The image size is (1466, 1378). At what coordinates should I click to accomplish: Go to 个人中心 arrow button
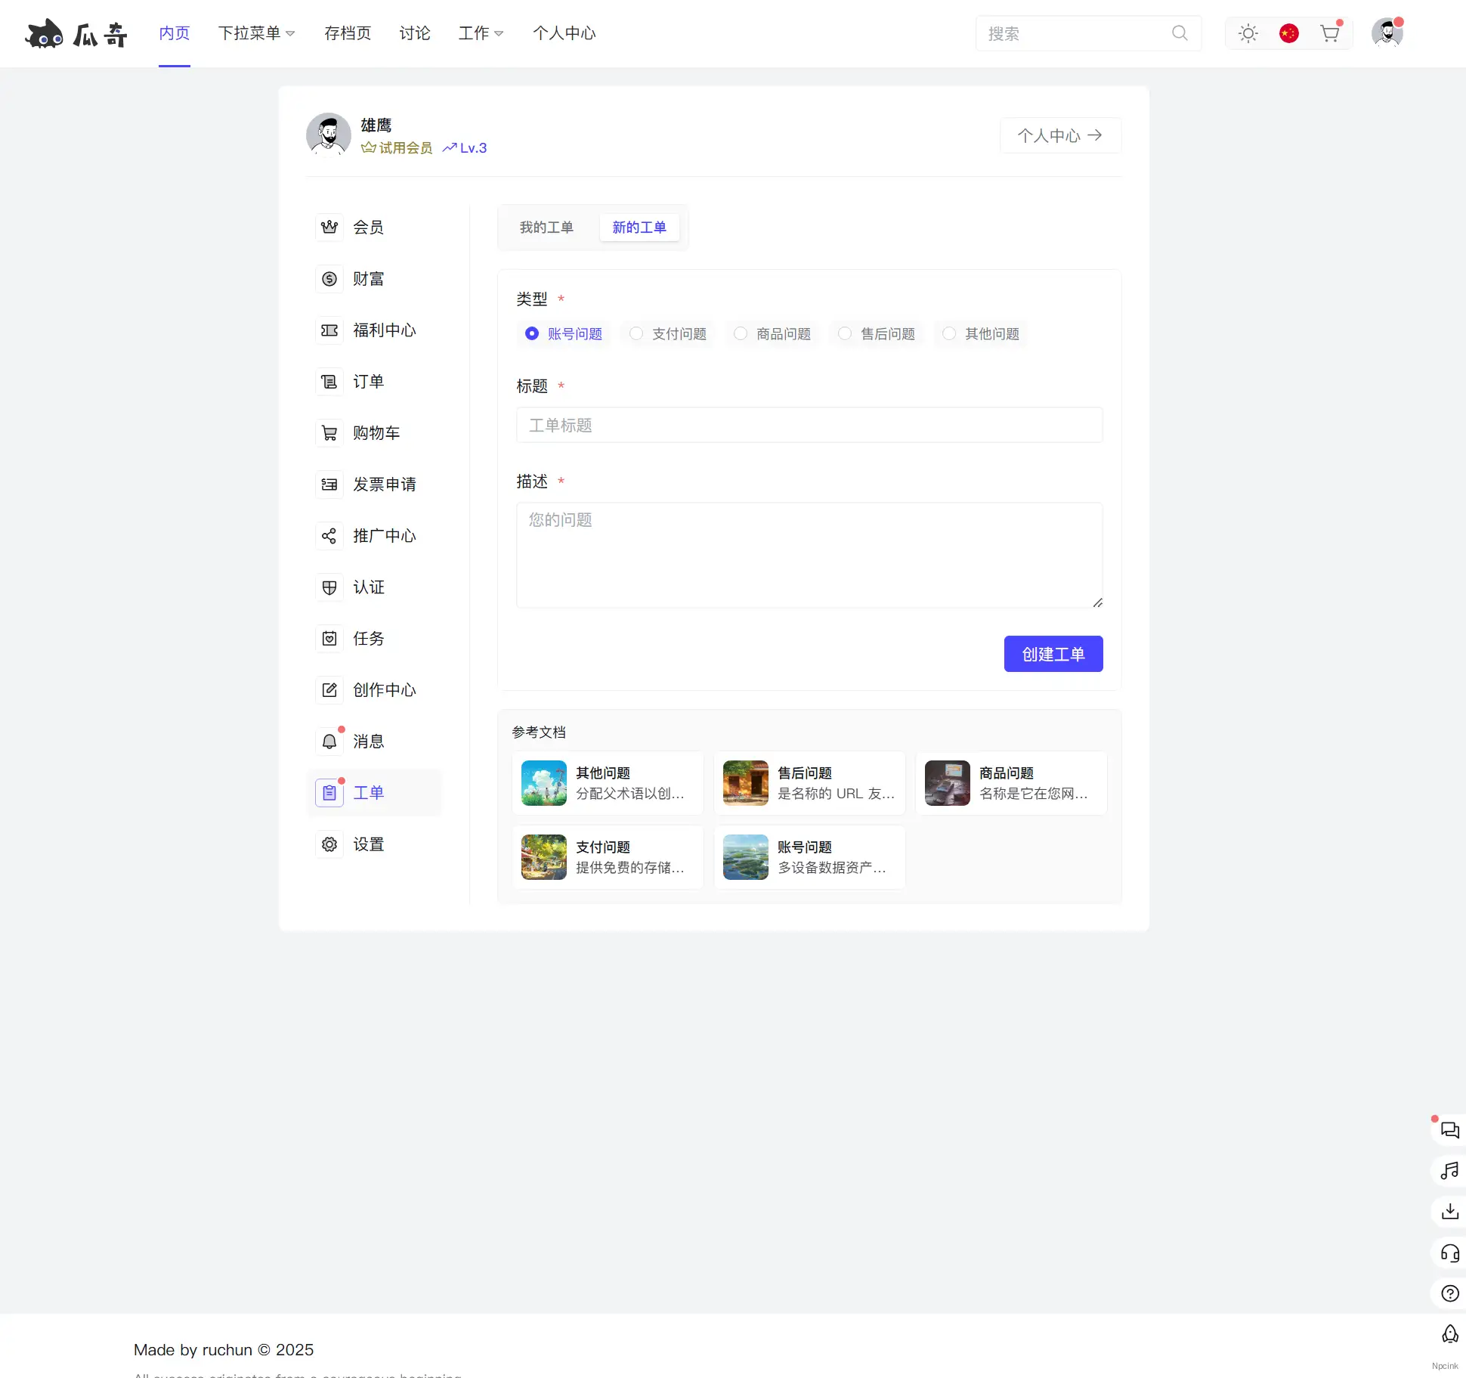pos(1059,135)
